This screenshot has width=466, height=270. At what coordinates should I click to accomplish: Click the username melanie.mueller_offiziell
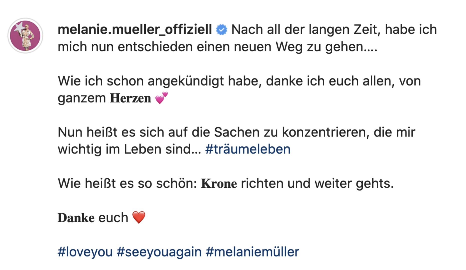pyautogui.click(x=135, y=29)
